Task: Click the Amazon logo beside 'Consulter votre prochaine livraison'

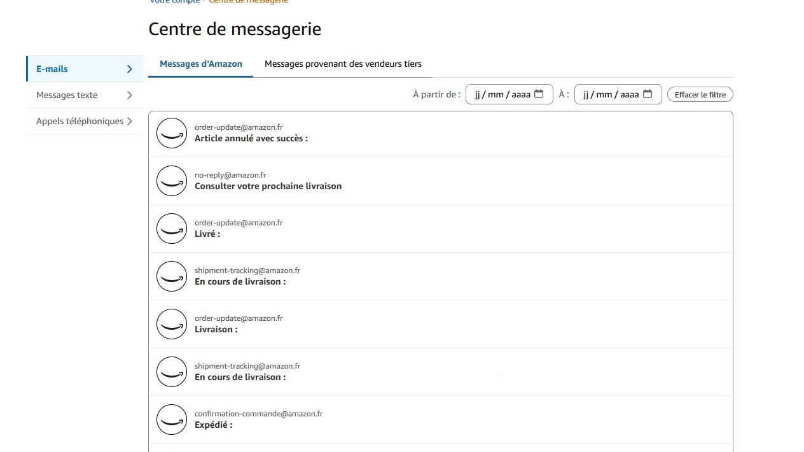Action: click(172, 181)
